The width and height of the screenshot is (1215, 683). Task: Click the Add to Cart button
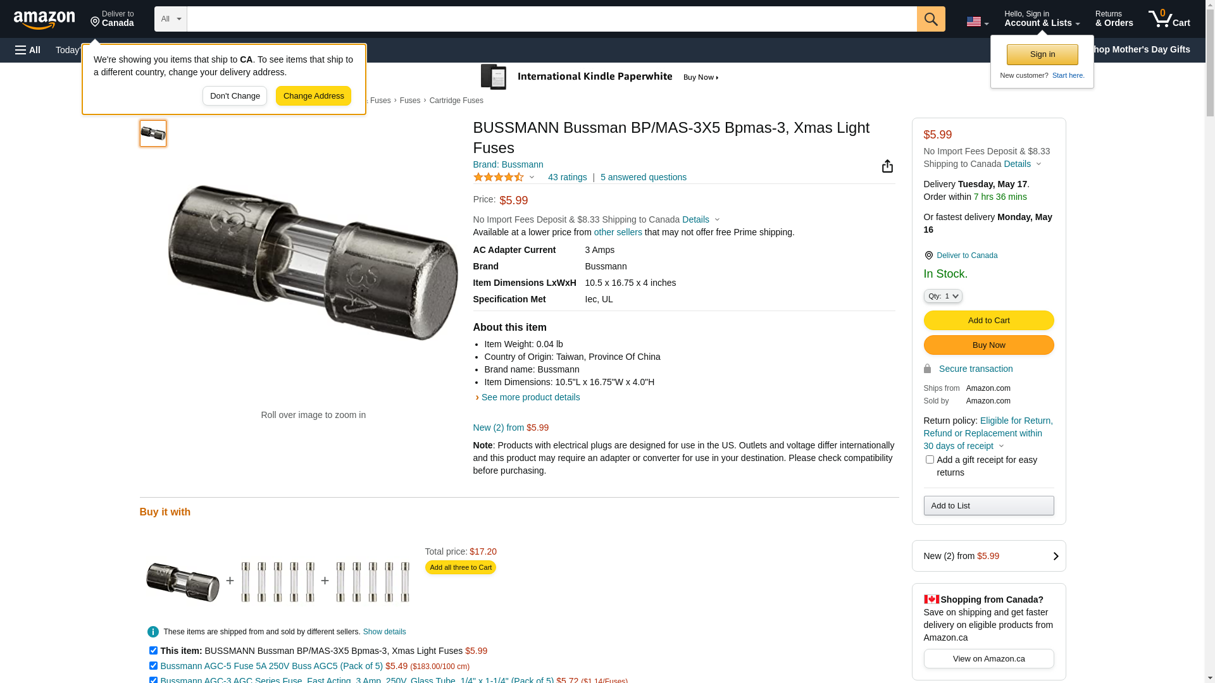pyautogui.click(x=988, y=320)
